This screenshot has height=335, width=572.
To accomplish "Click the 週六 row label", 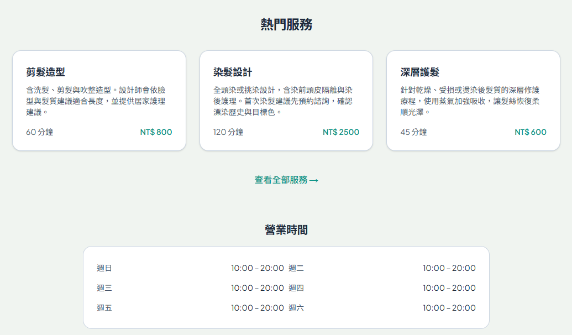I will [296, 308].
